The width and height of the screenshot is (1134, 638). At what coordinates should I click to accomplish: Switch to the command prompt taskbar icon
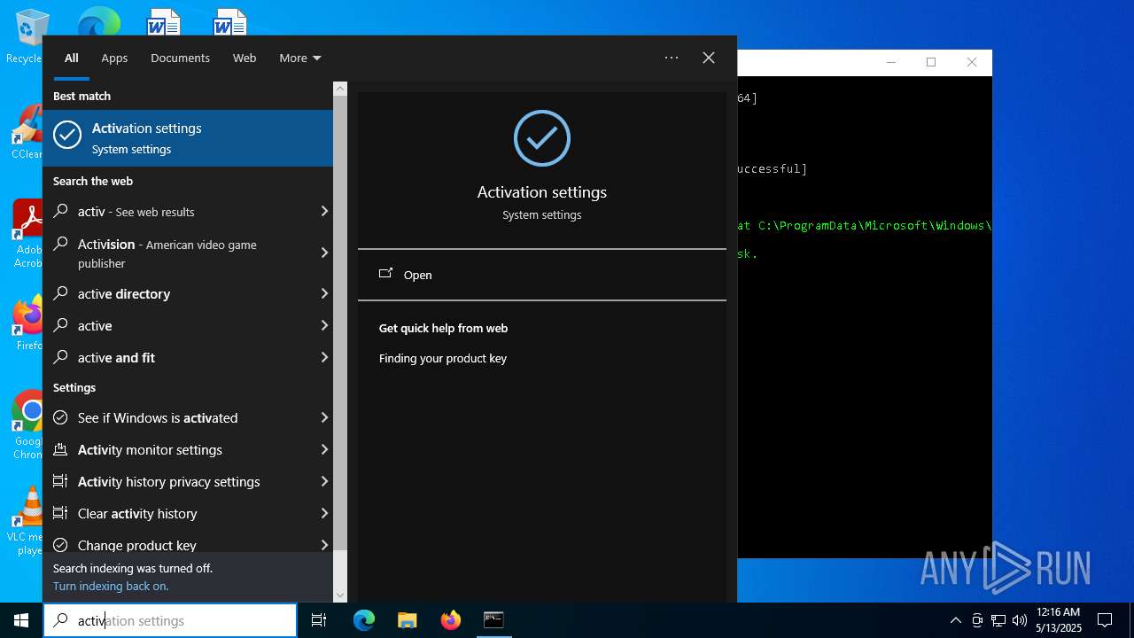point(493,620)
